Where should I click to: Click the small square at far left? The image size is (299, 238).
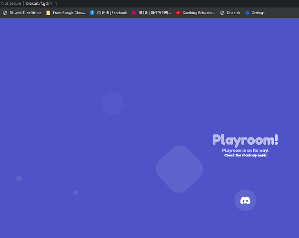19,178
